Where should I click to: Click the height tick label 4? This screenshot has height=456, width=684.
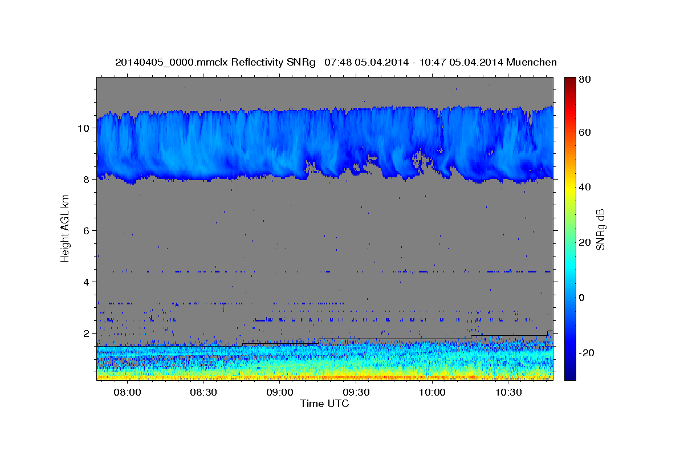point(87,282)
